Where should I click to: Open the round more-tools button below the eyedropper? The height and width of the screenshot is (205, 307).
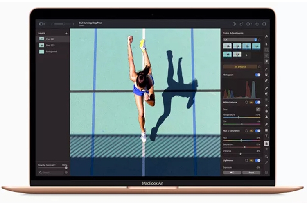tap(266, 173)
